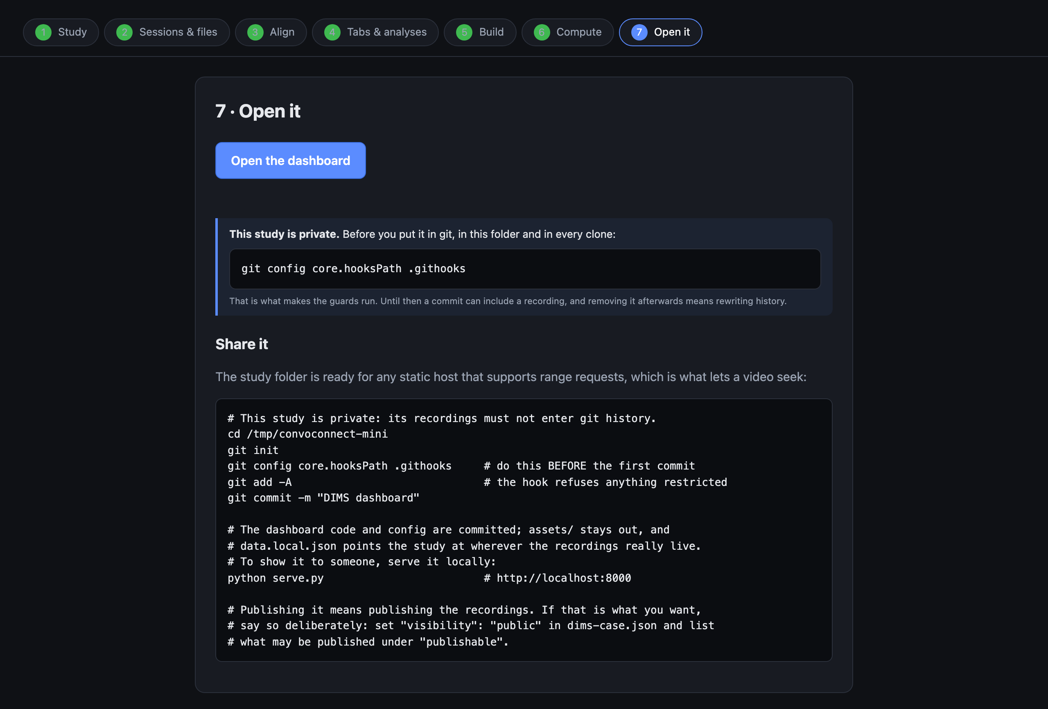Click '# The dashboard code and config' comment
Viewport: 1048px width, 709px height.
(x=448, y=530)
